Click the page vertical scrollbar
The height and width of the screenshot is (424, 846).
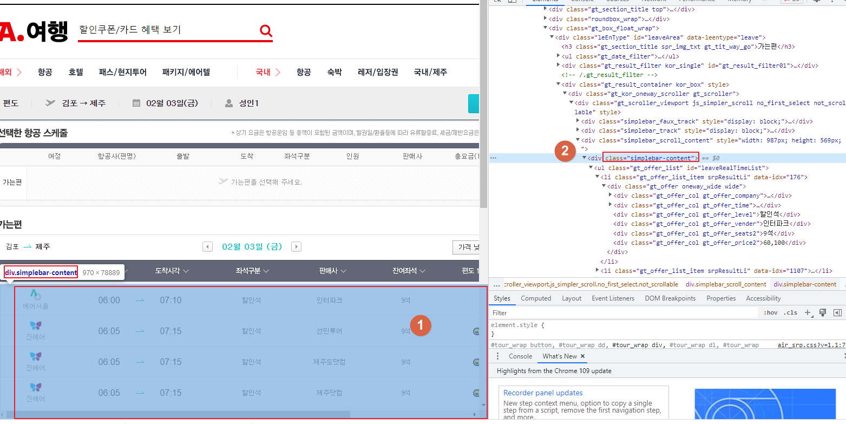coord(483,104)
